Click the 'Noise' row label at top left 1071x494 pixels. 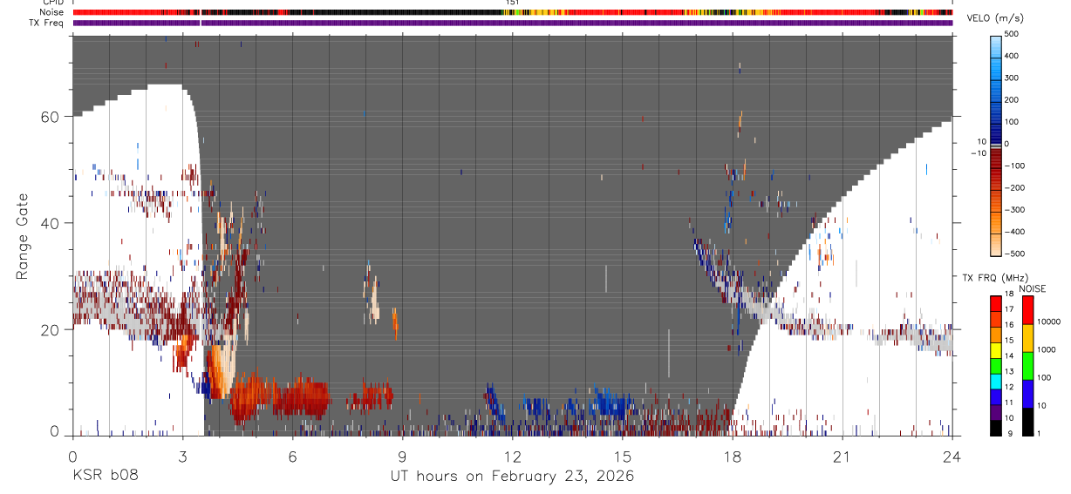pyautogui.click(x=52, y=13)
